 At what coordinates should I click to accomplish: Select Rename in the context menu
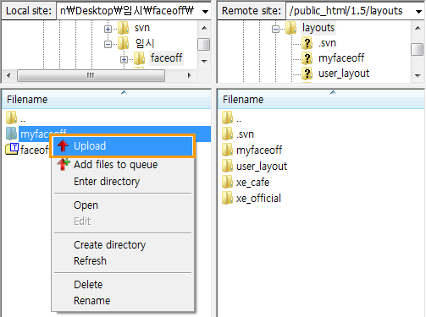[x=91, y=300]
